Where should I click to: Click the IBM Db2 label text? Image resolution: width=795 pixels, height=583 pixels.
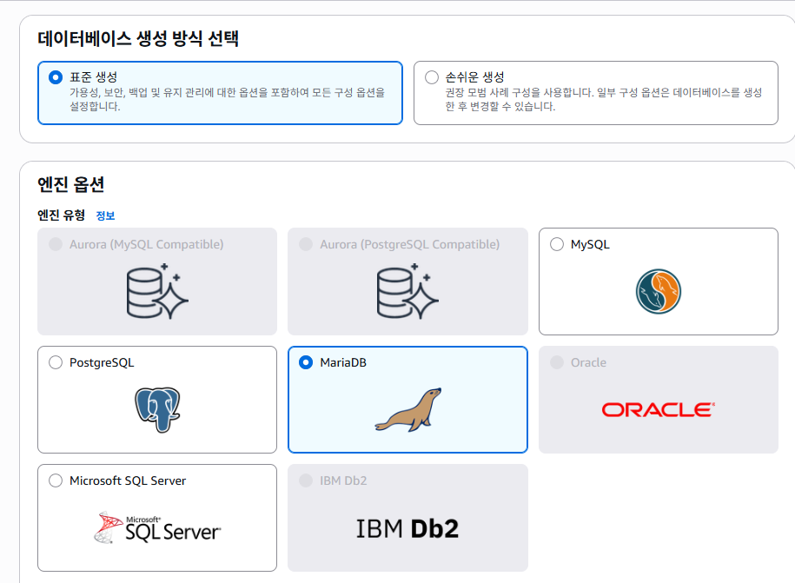point(343,480)
